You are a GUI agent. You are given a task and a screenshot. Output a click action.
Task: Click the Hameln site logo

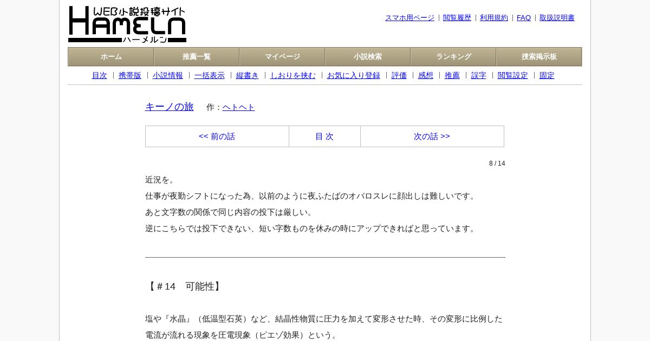[x=127, y=24]
